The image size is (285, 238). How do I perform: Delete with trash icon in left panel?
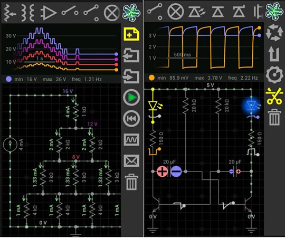tap(131, 182)
